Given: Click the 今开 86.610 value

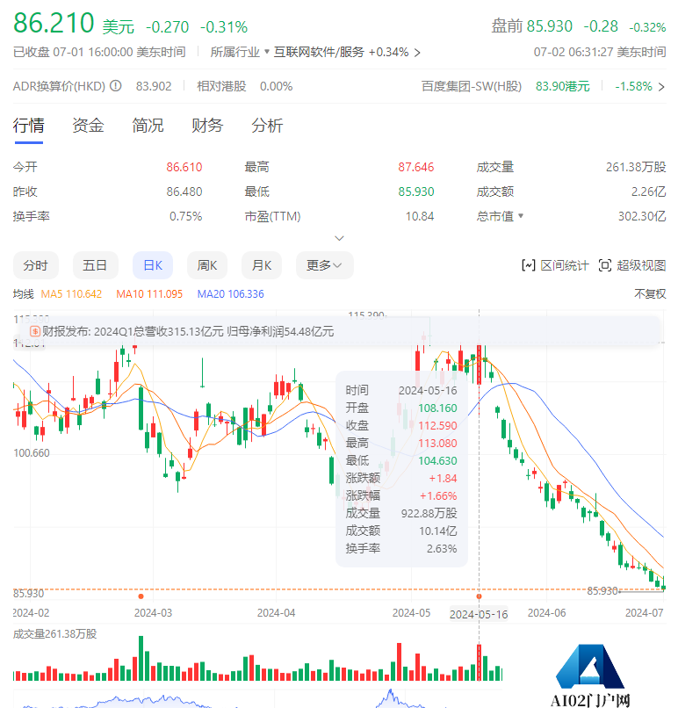Looking at the screenshot, I should point(184,167).
